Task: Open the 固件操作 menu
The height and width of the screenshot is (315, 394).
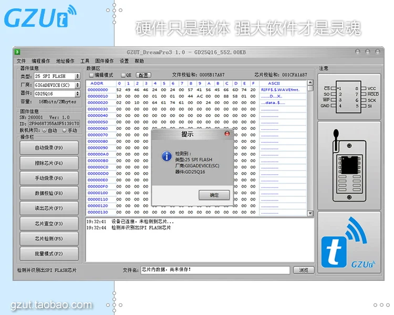Action: pos(105,61)
